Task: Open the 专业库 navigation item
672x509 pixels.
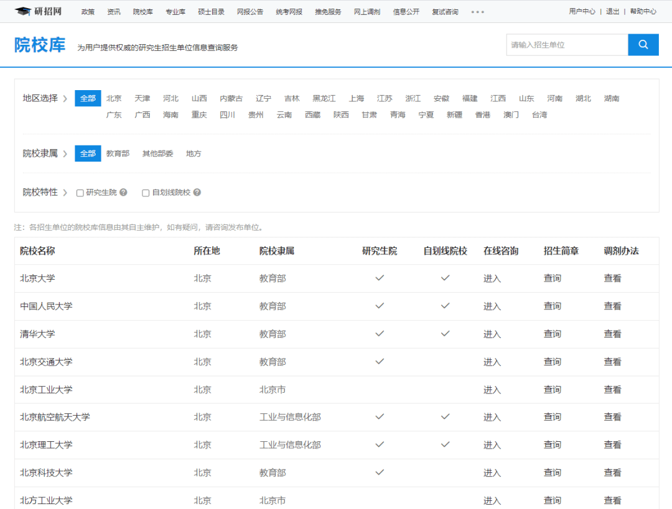Action: coord(175,12)
